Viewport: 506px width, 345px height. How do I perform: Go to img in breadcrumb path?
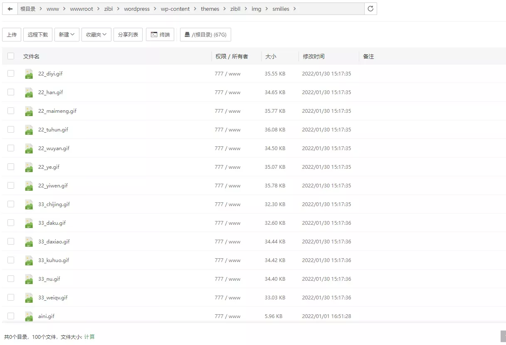coord(257,9)
